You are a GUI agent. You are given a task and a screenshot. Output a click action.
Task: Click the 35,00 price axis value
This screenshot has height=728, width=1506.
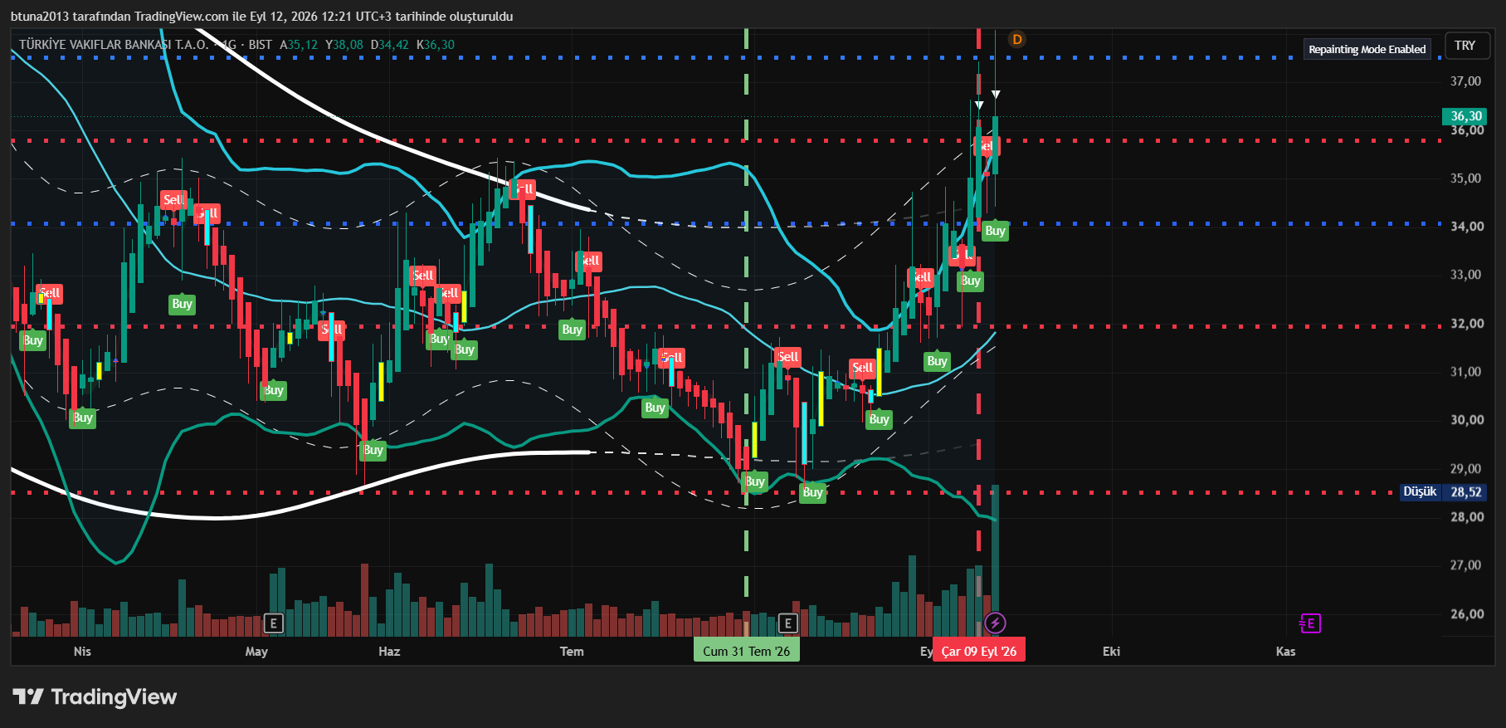[x=1466, y=178]
